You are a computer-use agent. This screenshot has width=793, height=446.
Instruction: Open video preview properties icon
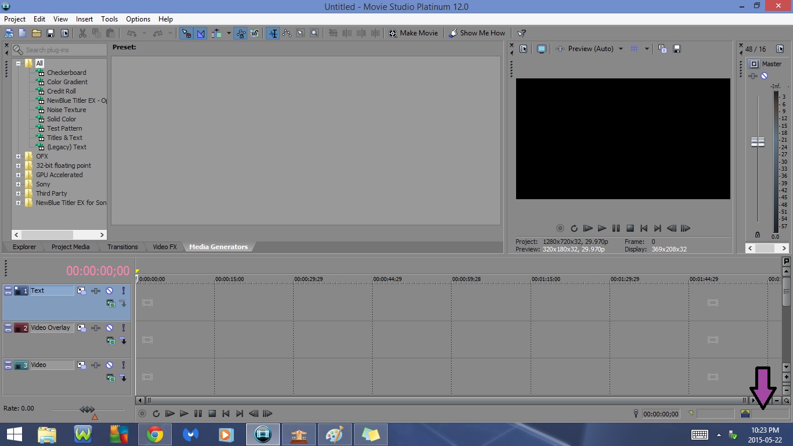point(523,49)
